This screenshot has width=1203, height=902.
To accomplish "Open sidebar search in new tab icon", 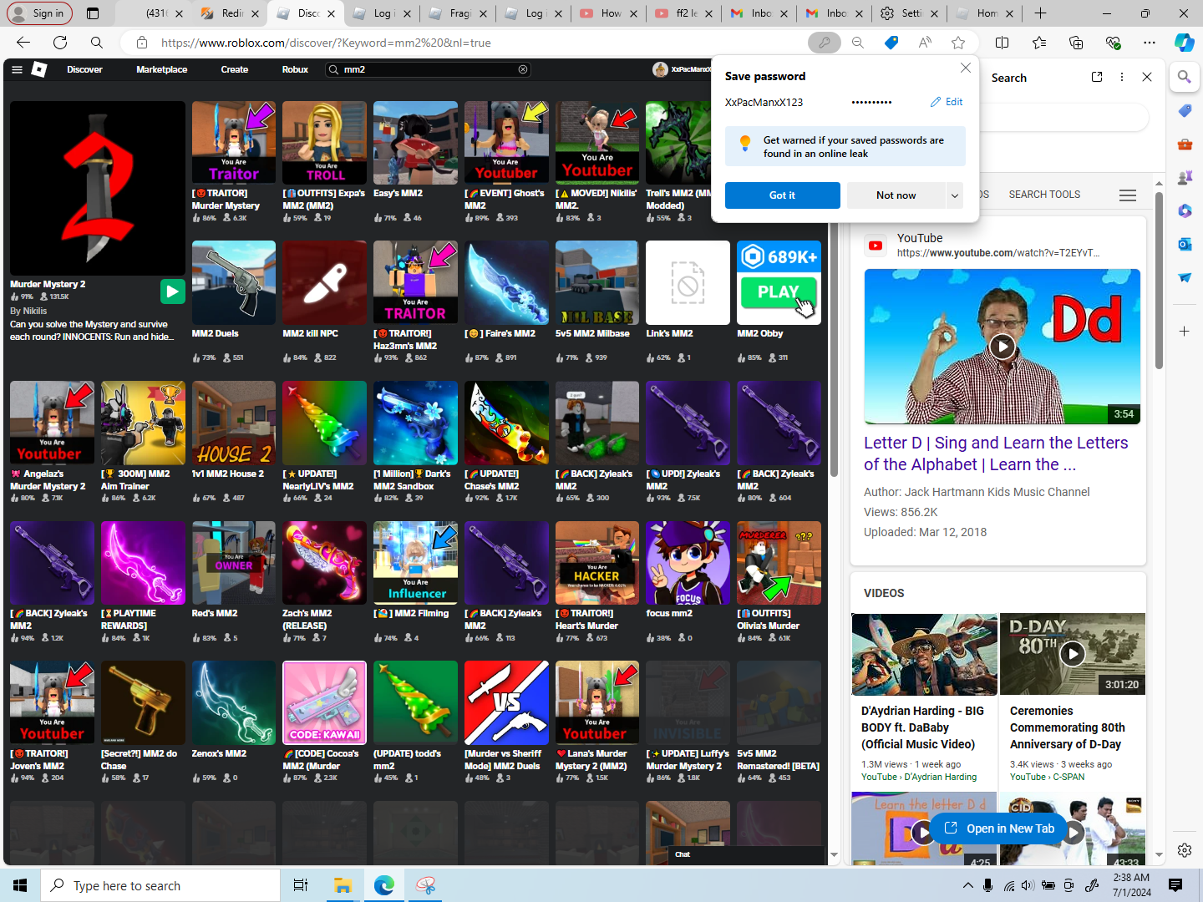I will point(1097,77).
